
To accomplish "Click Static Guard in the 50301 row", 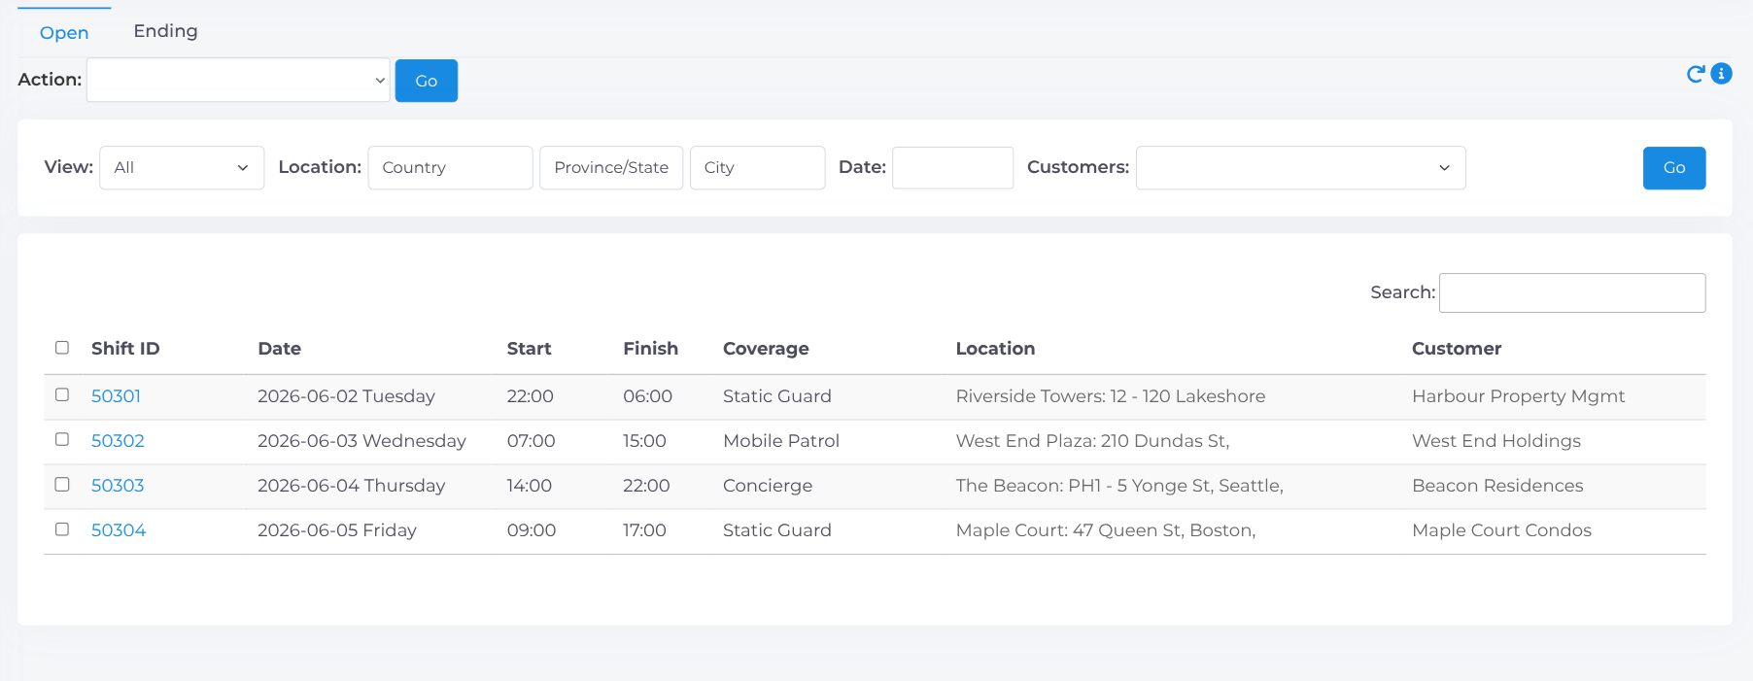I will pyautogui.click(x=776, y=396).
